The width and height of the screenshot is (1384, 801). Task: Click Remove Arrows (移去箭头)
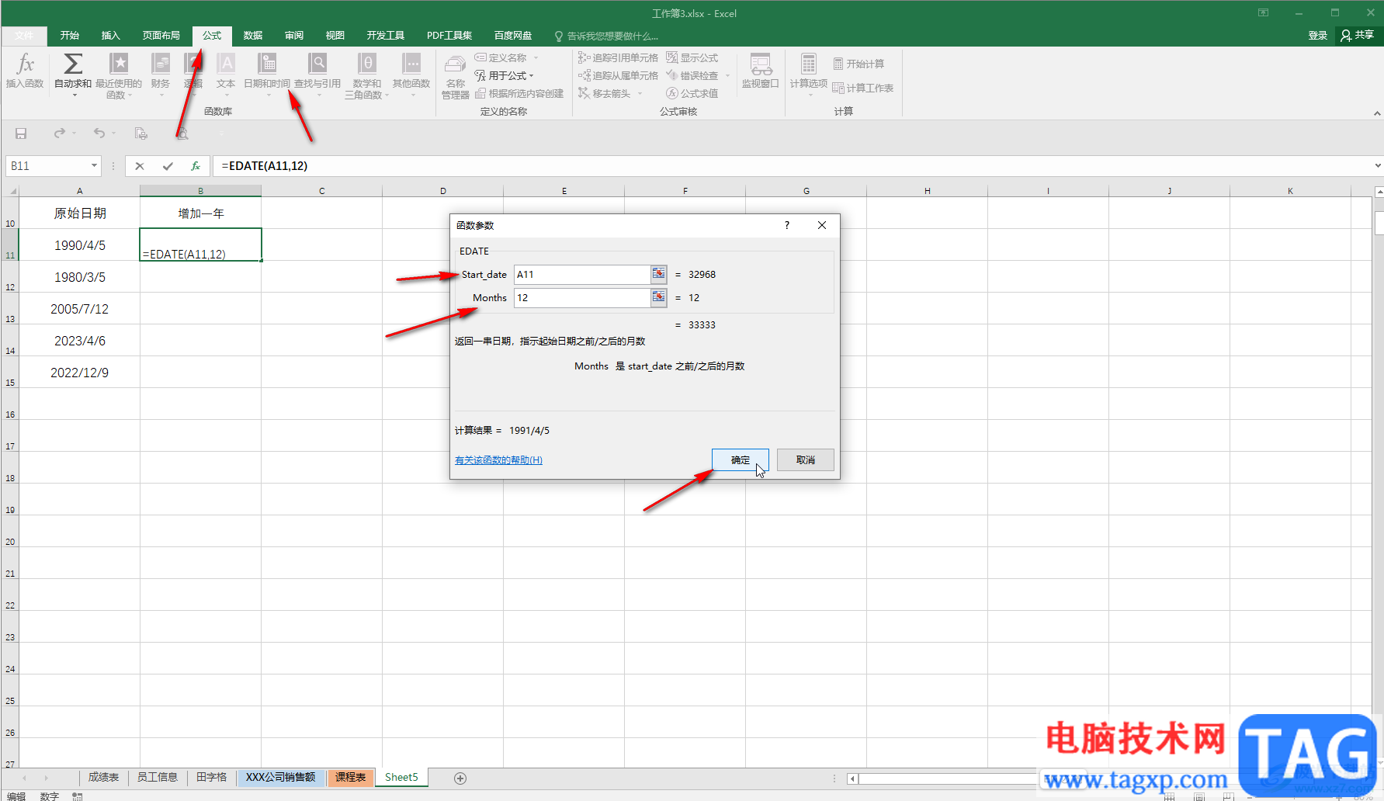(605, 93)
